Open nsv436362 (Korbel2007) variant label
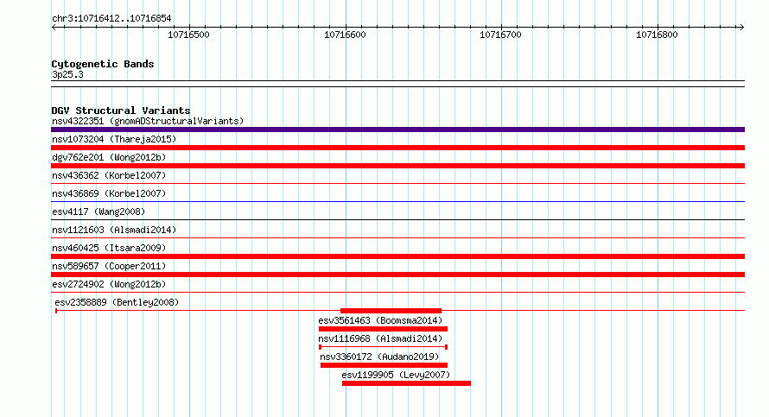Viewport: 769px width, 417px height. tap(109, 175)
